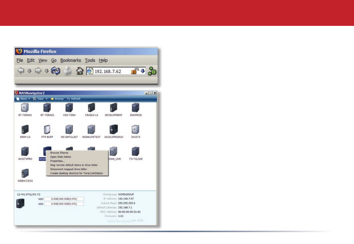Click the Firefox Back arrow button
This screenshot has height=244, width=354.
(21, 71)
